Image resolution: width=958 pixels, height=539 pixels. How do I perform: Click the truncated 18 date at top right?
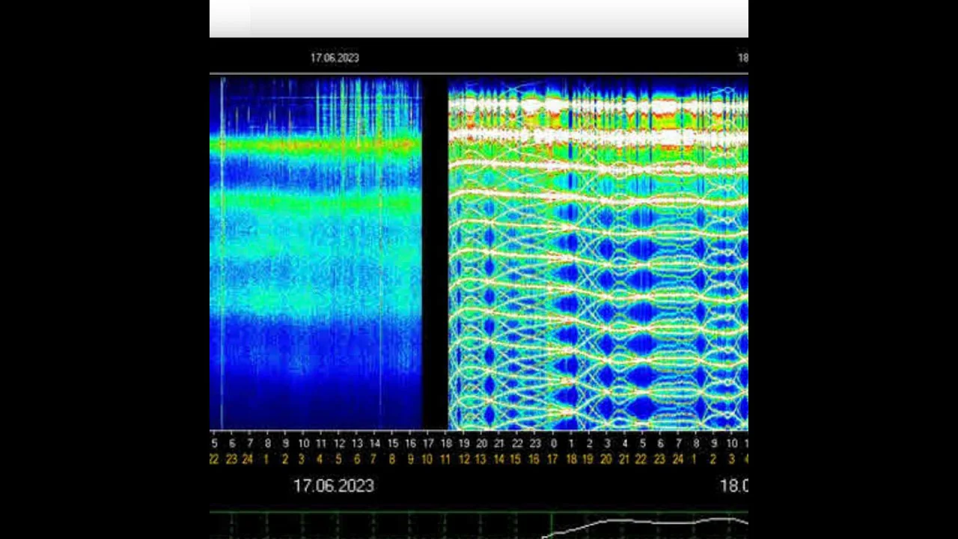(742, 58)
